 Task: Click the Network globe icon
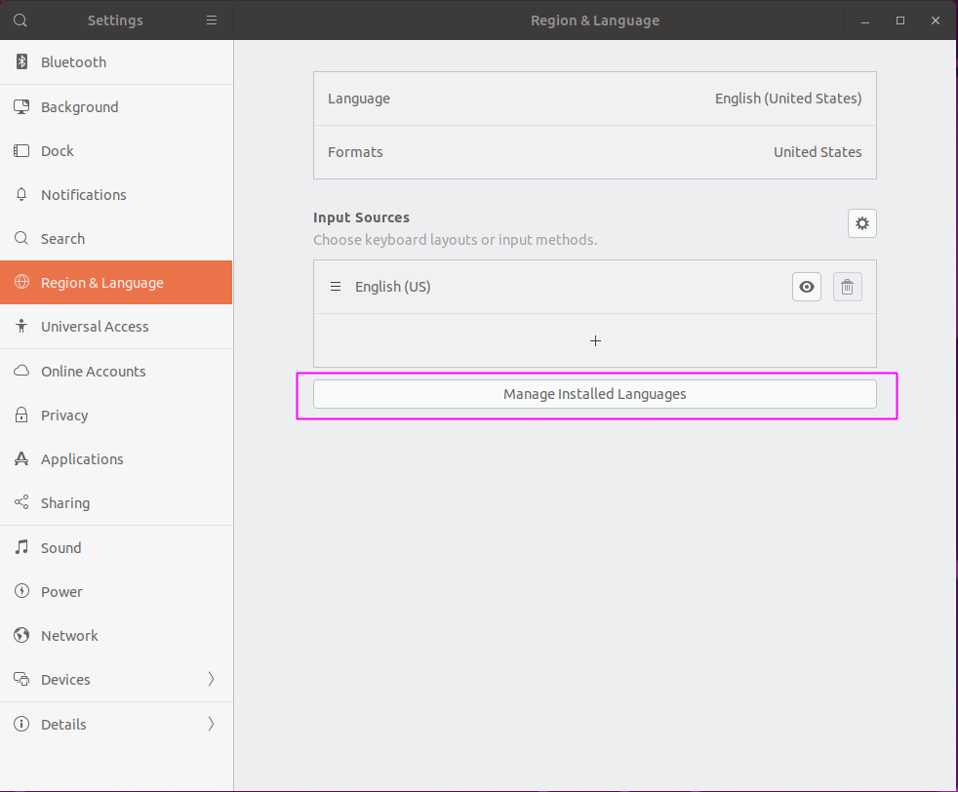click(21, 635)
